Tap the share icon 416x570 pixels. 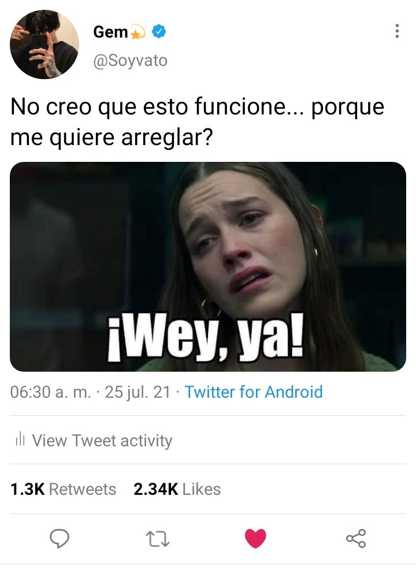[356, 538]
